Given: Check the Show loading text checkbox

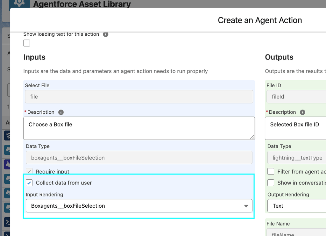Looking at the screenshot, I should click(x=27, y=43).
